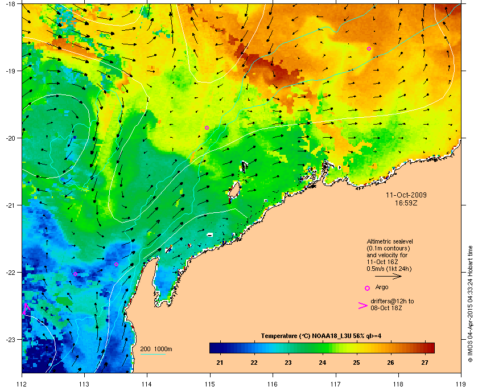Click the latitude axis label '-23'
478x387 pixels.
pyautogui.click(x=11, y=339)
